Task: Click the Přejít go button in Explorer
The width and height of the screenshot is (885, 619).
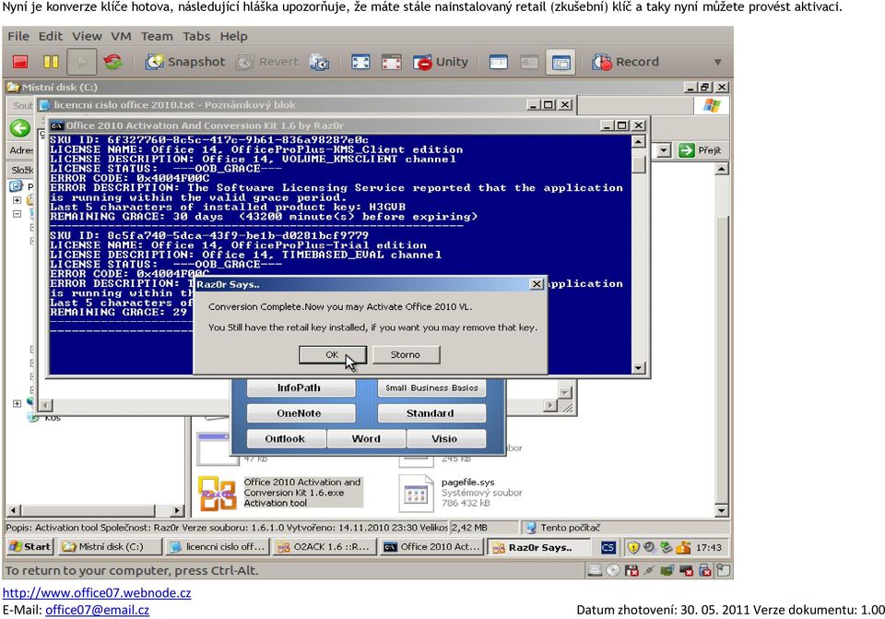Action: [x=700, y=150]
